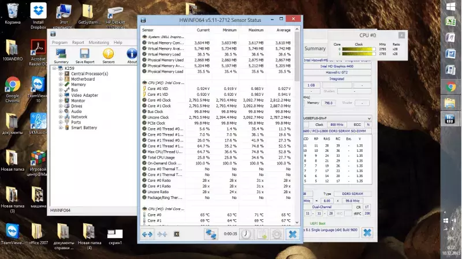Open the Program menu
The height and width of the screenshot is (259, 462).
(59, 42)
